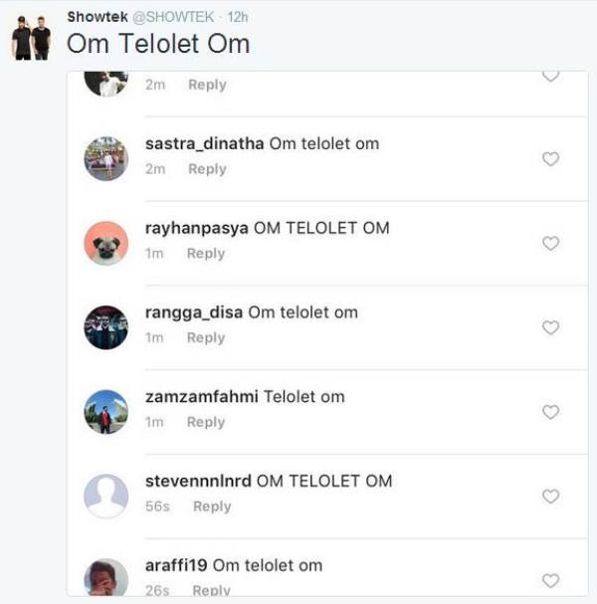
Task: Reply to stevennnlnrd's comment
Action: [x=212, y=506]
